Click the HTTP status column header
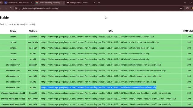Viewport: 193px width, 108px height. coord(188,31)
